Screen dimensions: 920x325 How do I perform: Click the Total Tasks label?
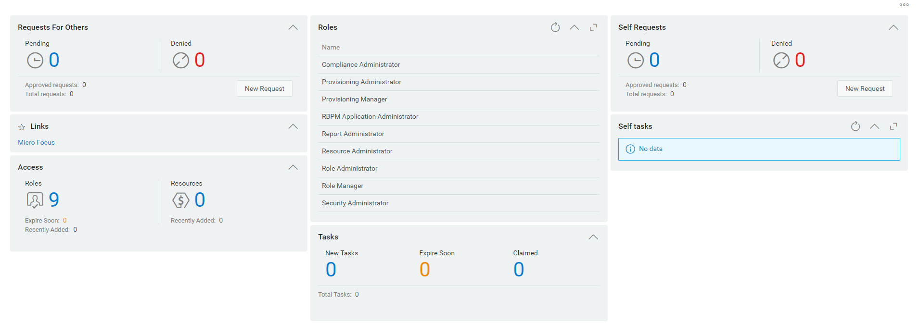click(x=334, y=295)
